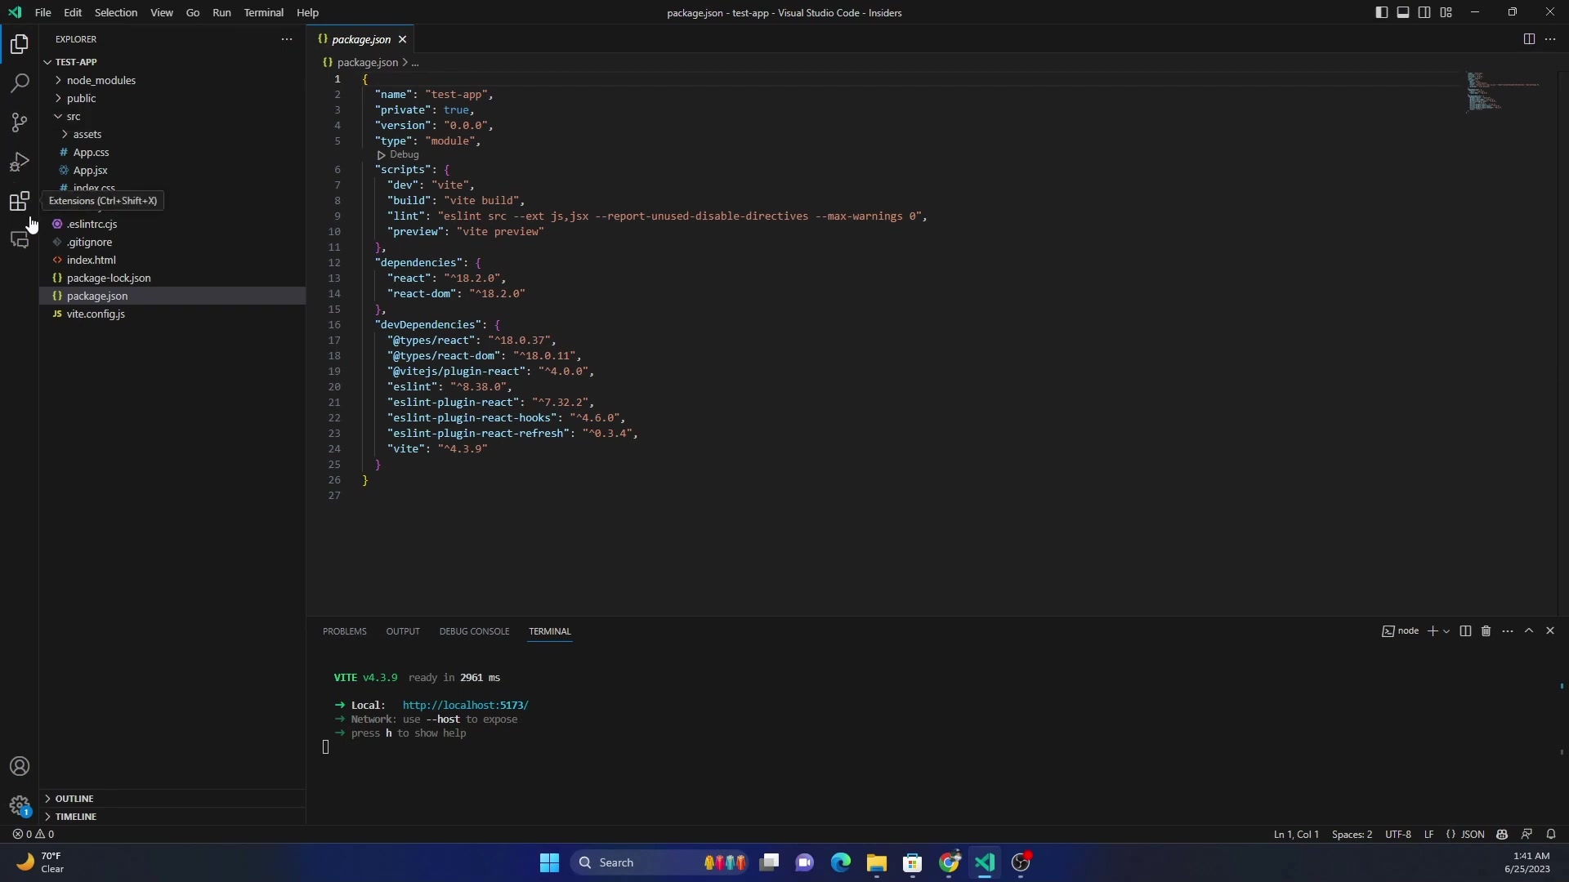Open the Run and Debug view
Image resolution: width=1569 pixels, height=882 pixels.
[x=20, y=161]
